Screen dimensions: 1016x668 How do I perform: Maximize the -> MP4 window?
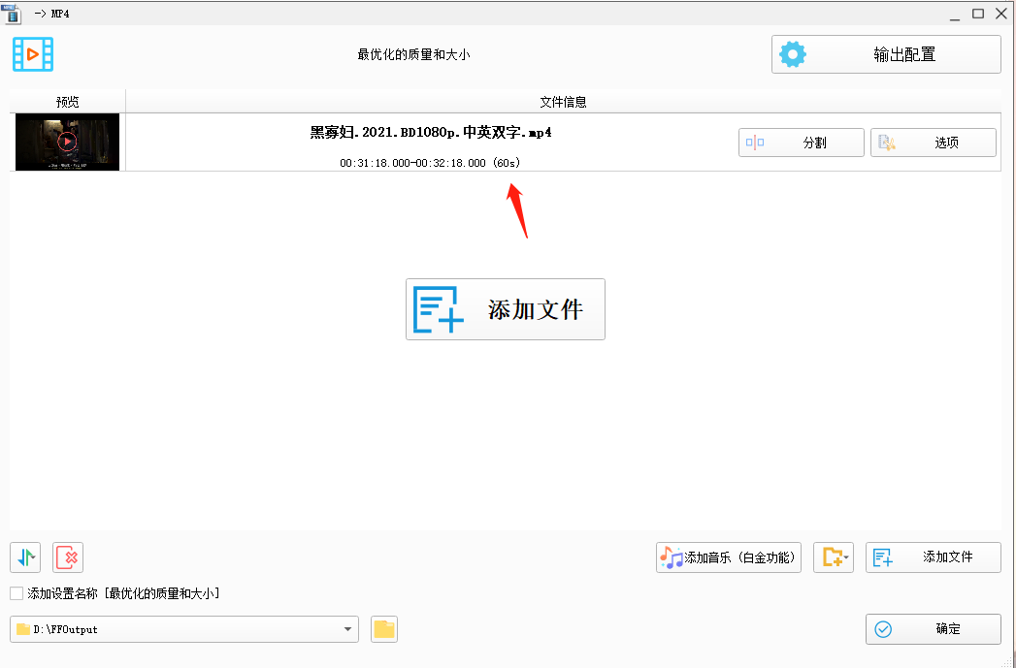[978, 14]
